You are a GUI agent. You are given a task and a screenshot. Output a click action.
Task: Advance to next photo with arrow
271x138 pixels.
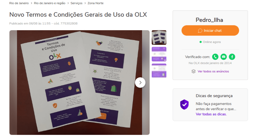(140, 83)
